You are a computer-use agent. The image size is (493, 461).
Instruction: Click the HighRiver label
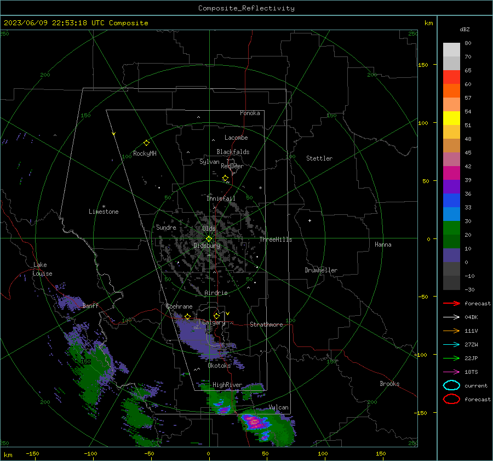(x=227, y=385)
